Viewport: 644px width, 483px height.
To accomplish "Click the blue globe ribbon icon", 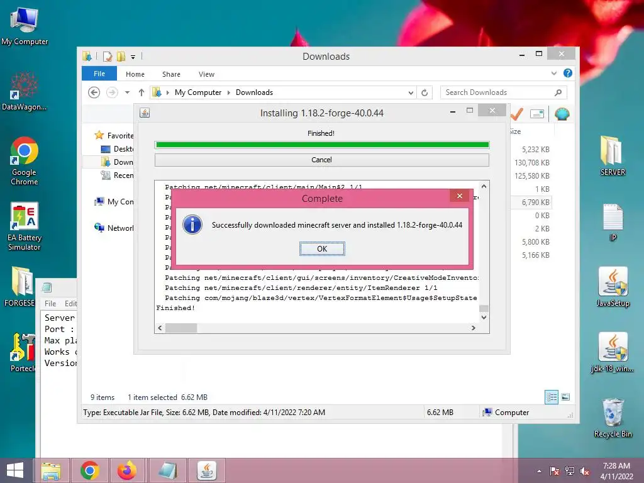I will coord(562,114).
